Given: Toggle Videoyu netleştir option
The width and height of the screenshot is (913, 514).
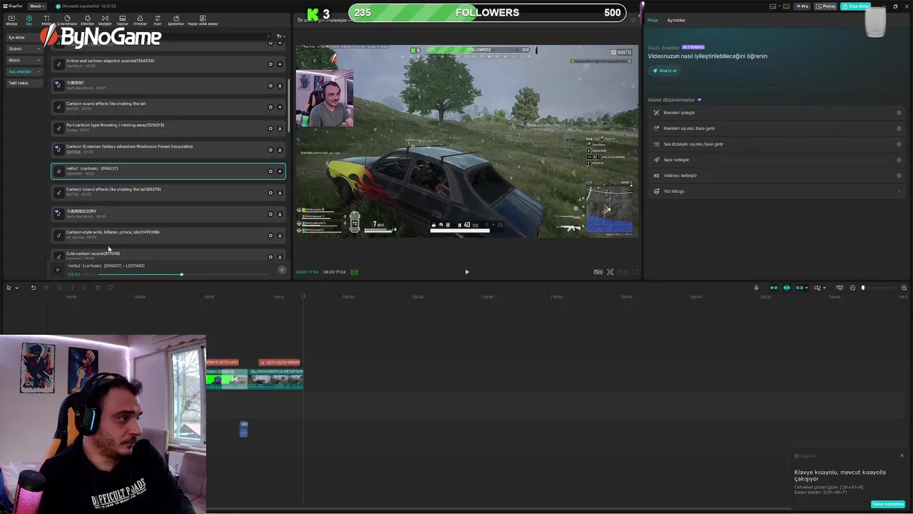Looking at the screenshot, I should coord(899,176).
